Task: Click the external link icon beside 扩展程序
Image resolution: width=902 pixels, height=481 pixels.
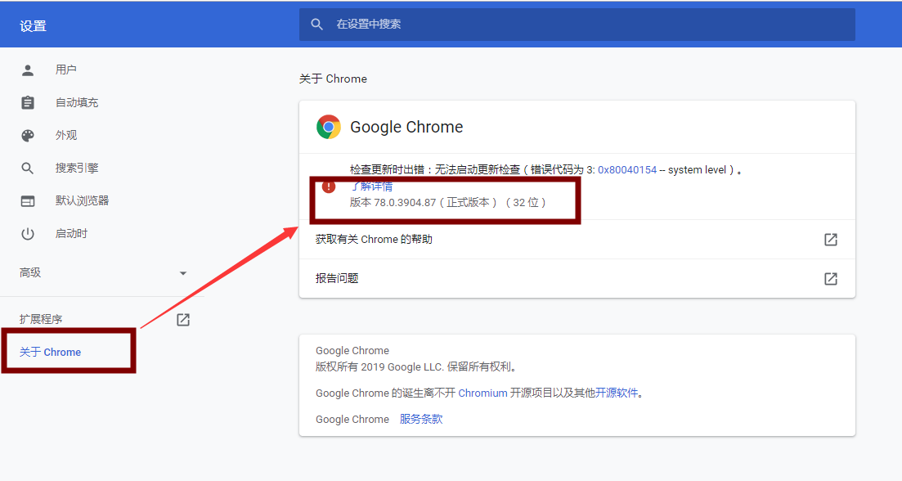Action: tap(183, 319)
